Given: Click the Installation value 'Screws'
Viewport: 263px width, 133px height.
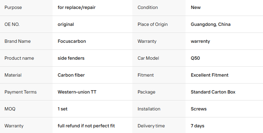Looking at the screenshot, I should point(198,109).
